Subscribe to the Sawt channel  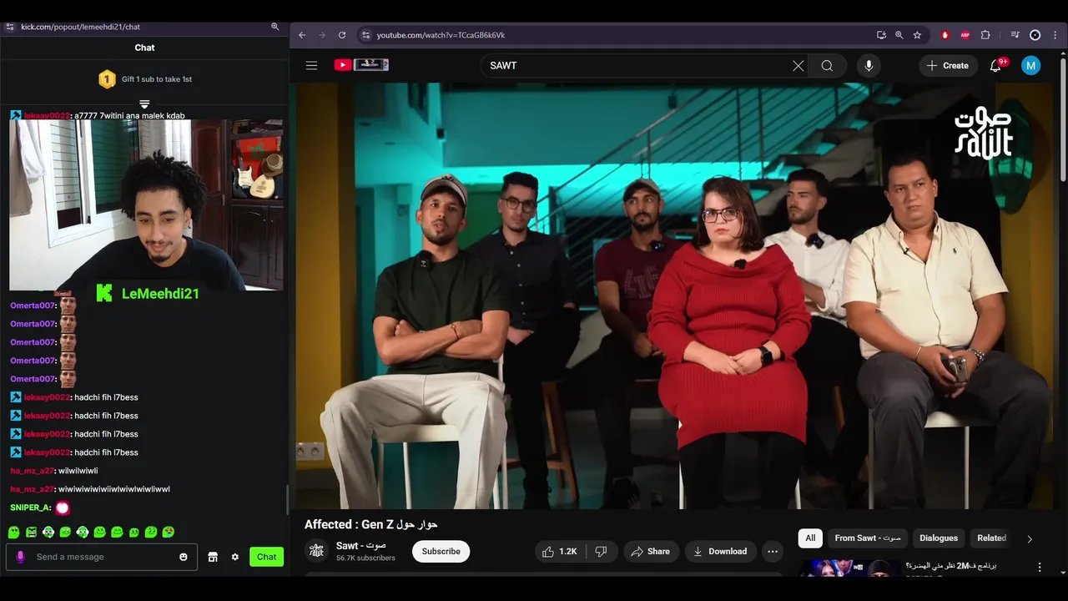(x=441, y=552)
